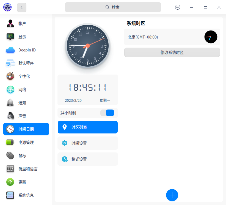Open Deepin ID settings via cloud icon
The width and height of the screenshot is (226, 205).
[10, 50]
